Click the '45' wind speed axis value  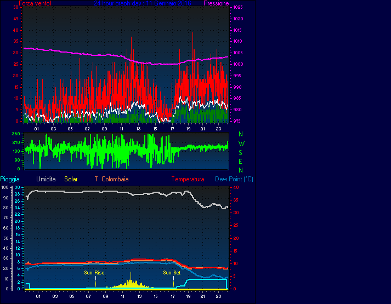pyautogui.click(x=16, y=19)
